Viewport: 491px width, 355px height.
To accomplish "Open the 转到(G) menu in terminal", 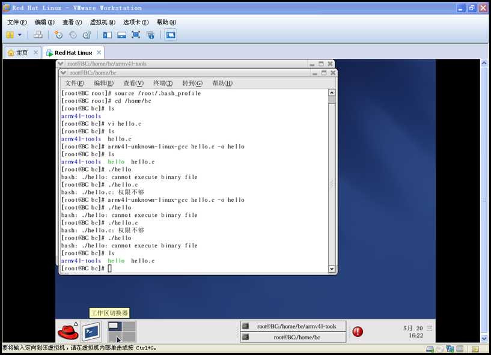I will click(x=192, y=83).
